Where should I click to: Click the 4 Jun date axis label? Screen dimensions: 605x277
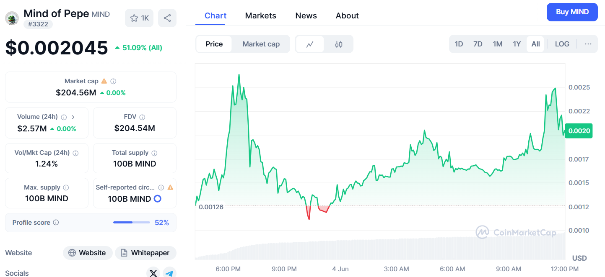click(x=340, y=269)
